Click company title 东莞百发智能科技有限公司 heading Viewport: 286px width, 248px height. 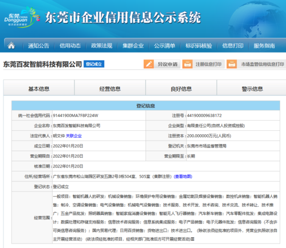[42, 64]
